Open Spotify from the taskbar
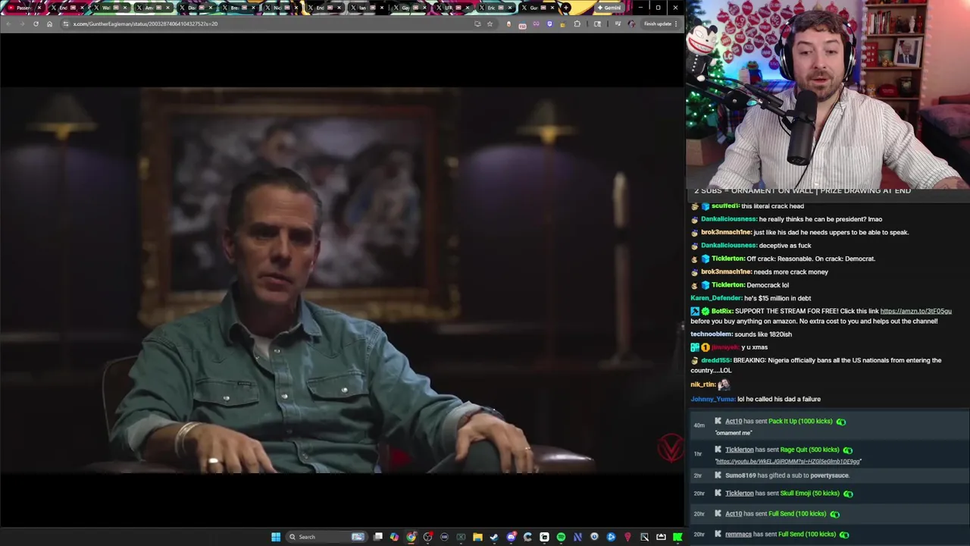Viewport: 970px width, 546px height. [561, 537]
